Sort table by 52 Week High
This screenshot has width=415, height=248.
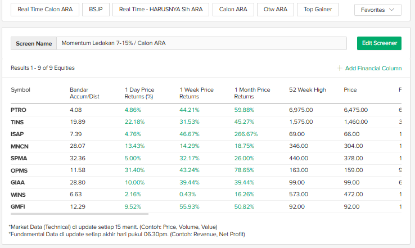point(307,89)
